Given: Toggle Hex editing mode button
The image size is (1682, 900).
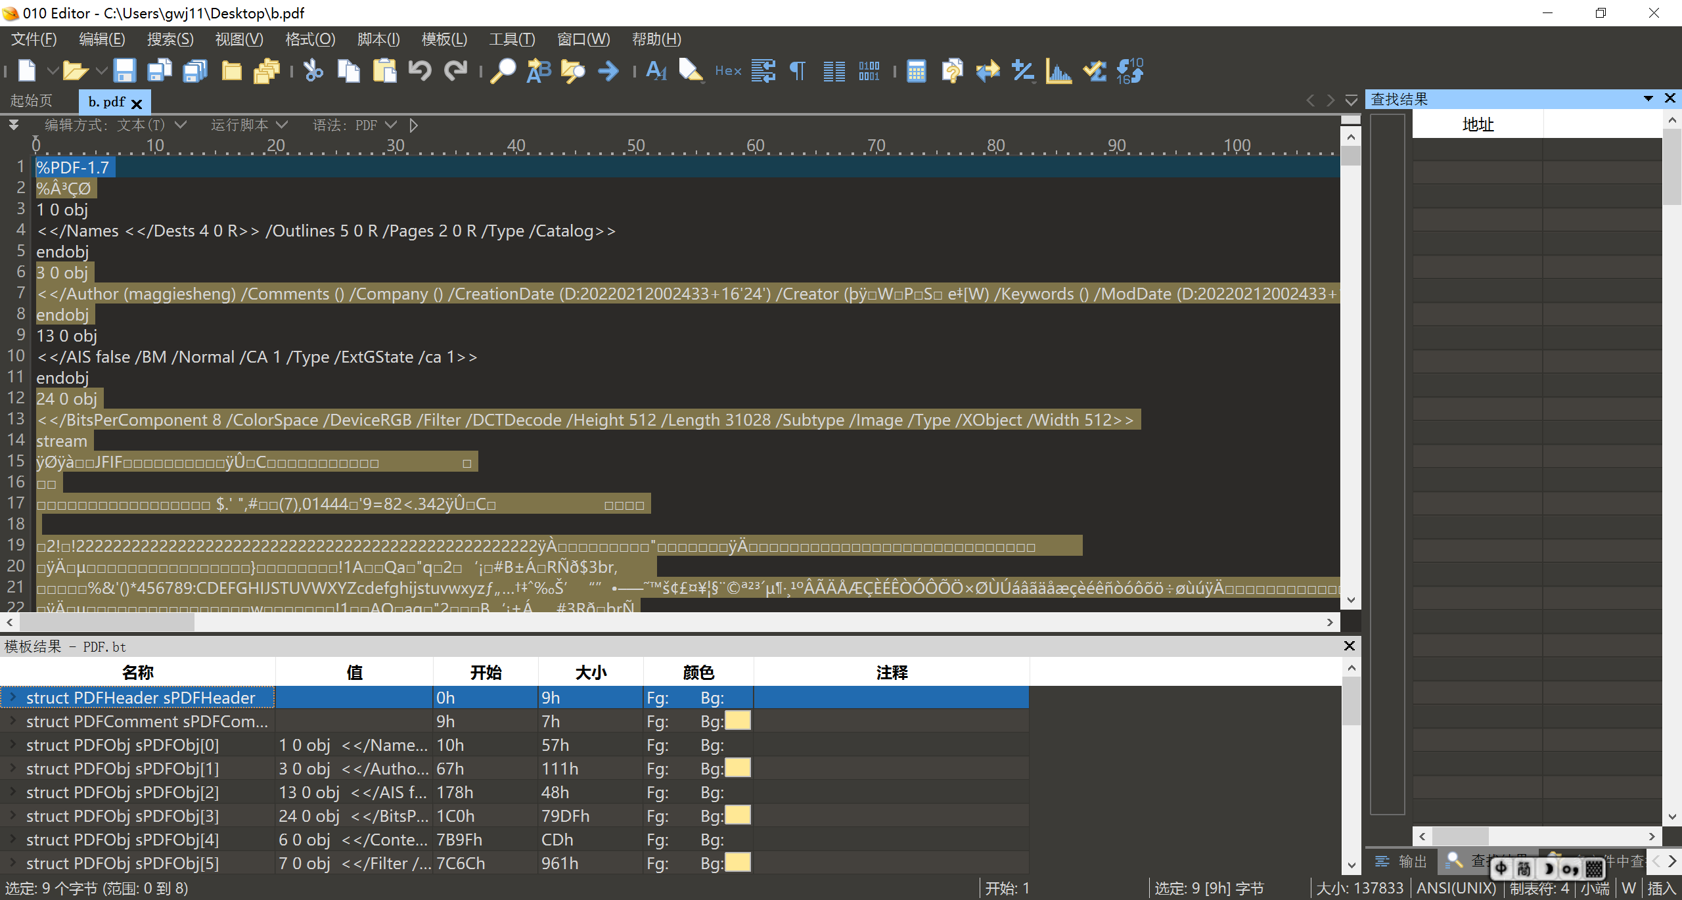Looking at the screenshot, I should pos(728,70).
